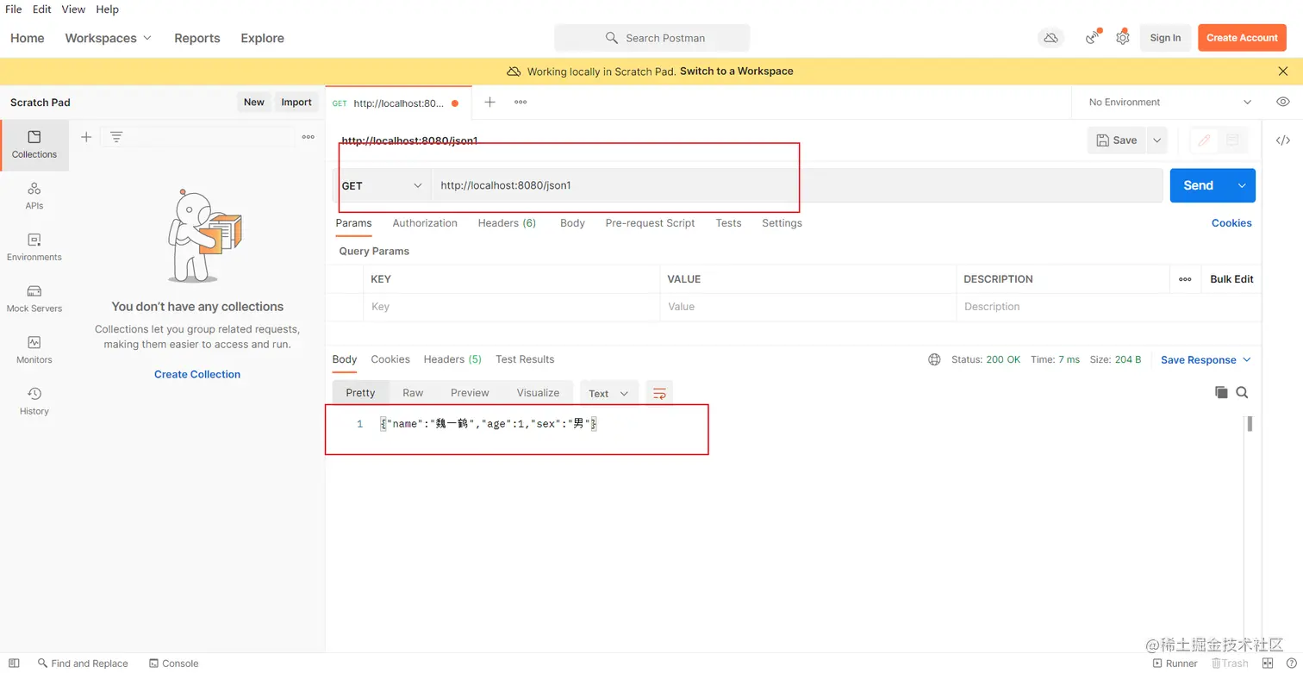1303x673 pixels.
Task: Click the help question icon in status bar
Action: [1290, 663]
